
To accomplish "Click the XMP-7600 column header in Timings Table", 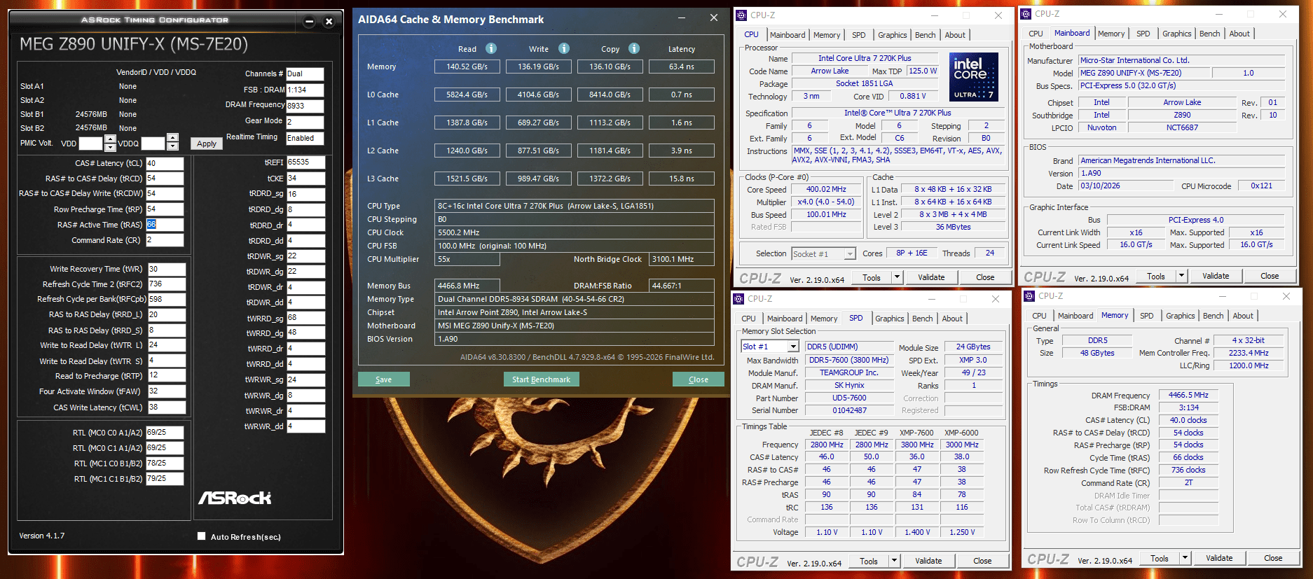I will [x=916, y=433].
